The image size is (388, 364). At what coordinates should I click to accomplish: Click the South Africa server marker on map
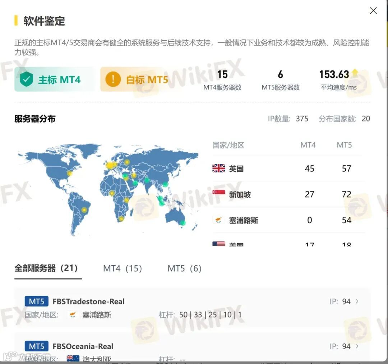(x=121, y=219)
